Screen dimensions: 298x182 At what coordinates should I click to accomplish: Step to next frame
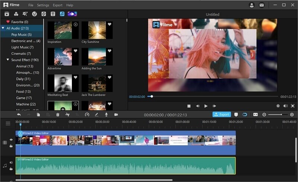215,106
